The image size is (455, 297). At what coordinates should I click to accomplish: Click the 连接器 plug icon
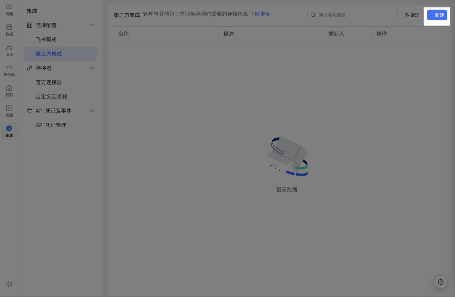point(30,68)
